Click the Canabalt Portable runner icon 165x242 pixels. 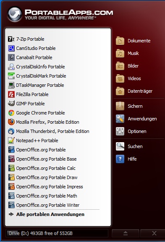click(11, 57)
